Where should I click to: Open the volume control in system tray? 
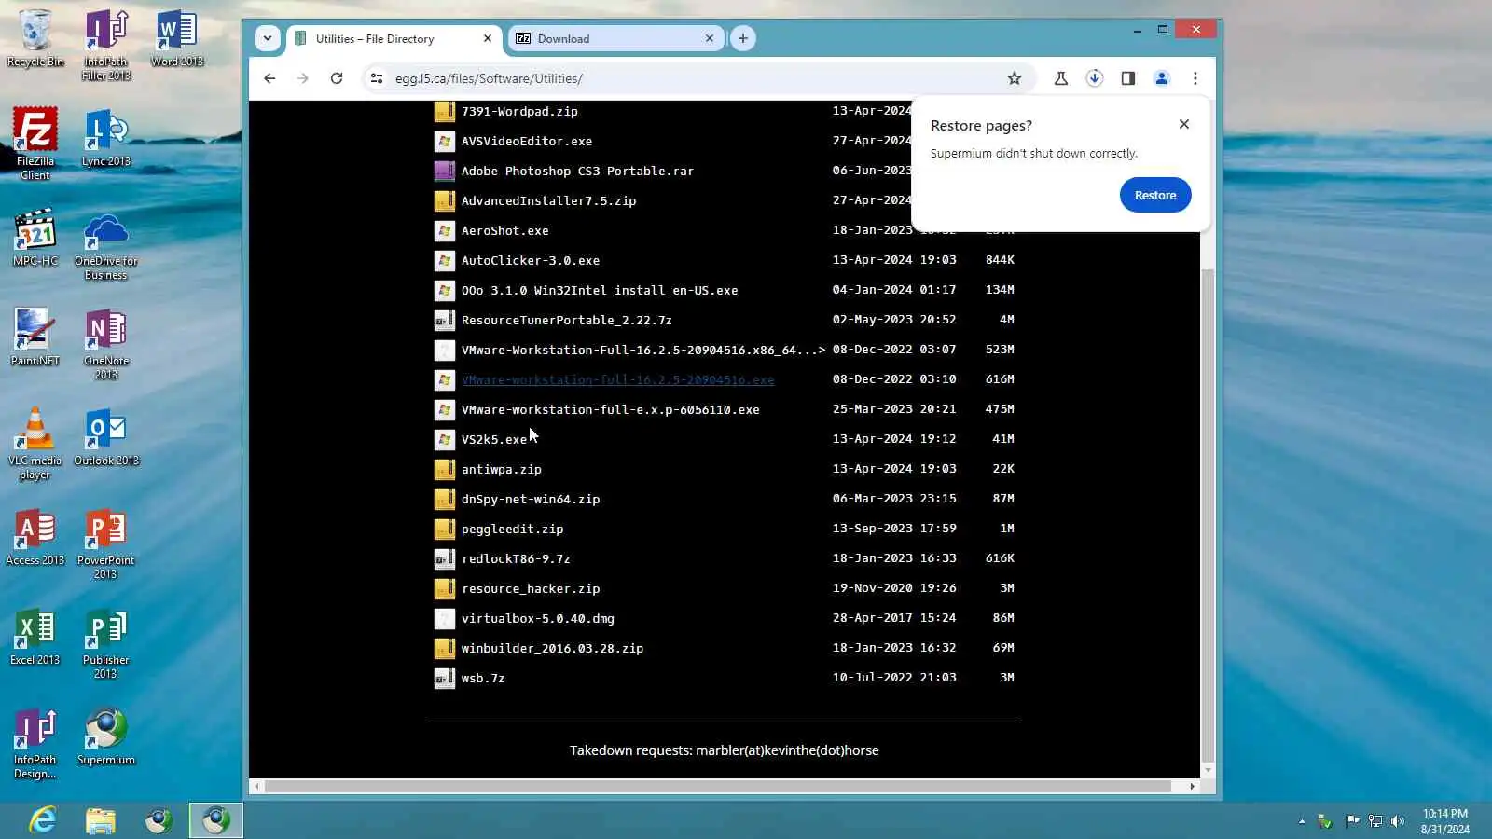(1397, 821)
